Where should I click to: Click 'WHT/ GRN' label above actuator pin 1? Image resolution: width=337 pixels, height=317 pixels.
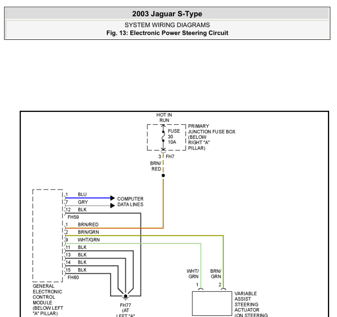point(193,274)
